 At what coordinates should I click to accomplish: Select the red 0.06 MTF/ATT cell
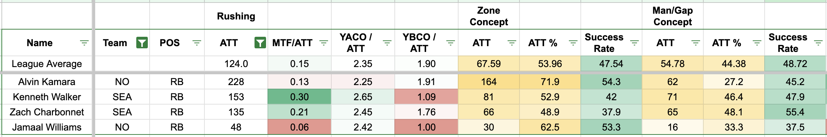click(300, 127)
